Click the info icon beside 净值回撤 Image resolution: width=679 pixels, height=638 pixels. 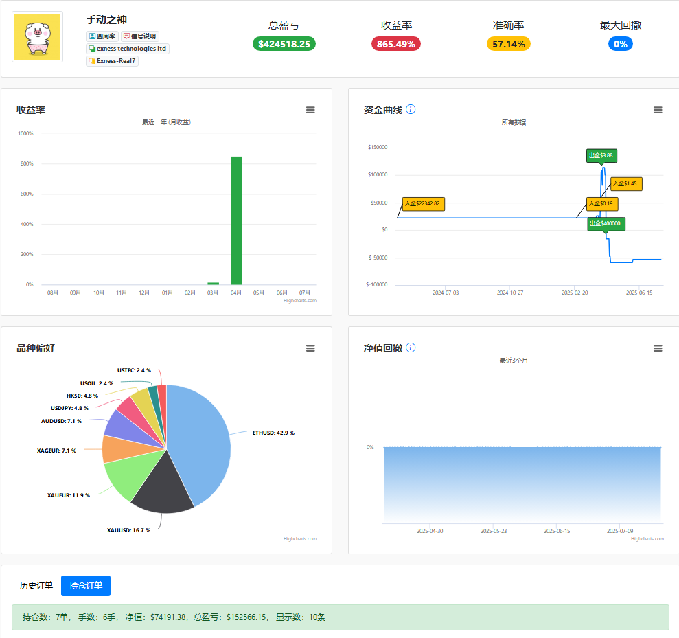411,348
